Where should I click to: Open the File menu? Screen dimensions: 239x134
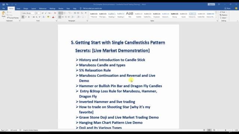[3, 9]
